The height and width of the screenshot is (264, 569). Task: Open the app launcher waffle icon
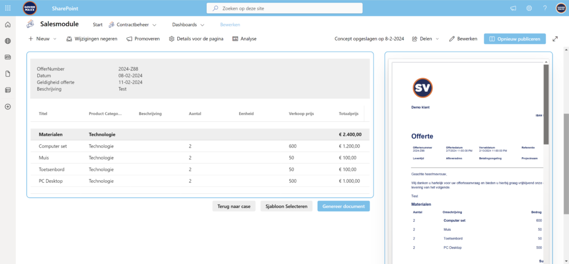coord(8,8)
